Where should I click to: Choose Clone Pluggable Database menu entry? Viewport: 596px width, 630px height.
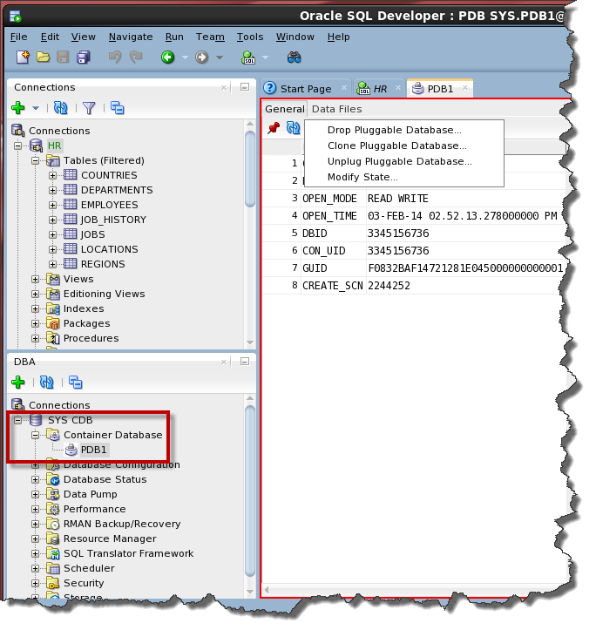click(397, 146)
